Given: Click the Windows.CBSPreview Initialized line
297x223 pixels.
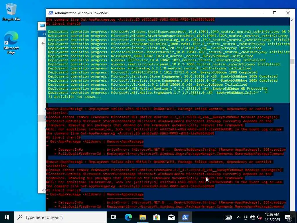Looking at the screenshot, I should tap(157, 60).
